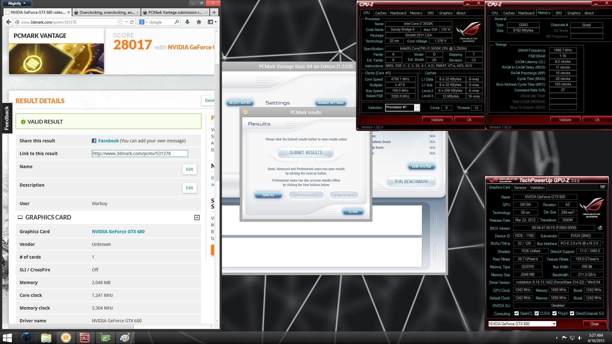
Task: Click the Action Center flag tray icon
Action: pyautogui.click(x=564, y=338)
